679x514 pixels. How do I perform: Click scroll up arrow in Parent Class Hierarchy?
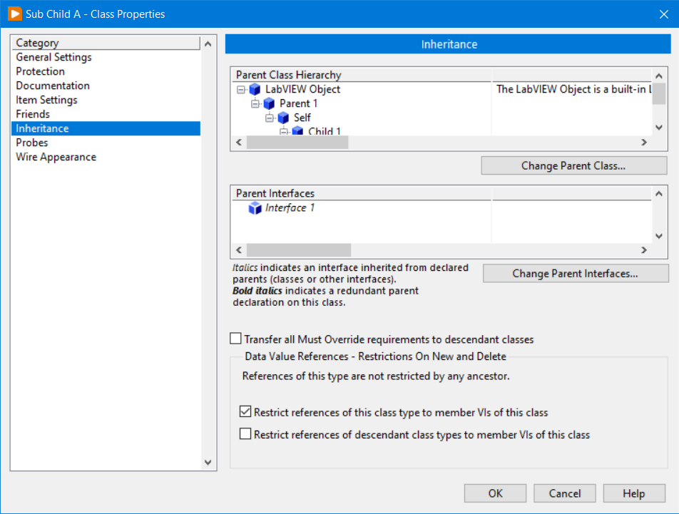tap(659, 76)
